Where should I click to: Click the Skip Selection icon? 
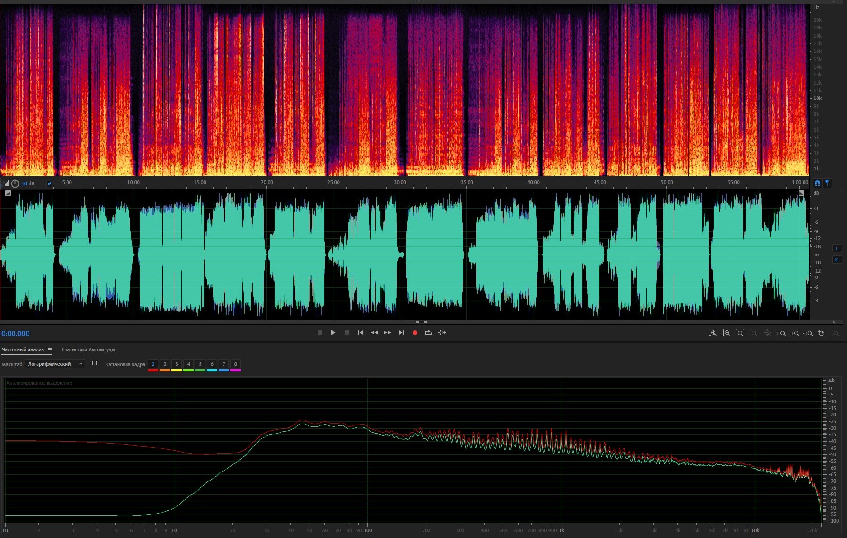pyautogui.click(x=442, y=333)
